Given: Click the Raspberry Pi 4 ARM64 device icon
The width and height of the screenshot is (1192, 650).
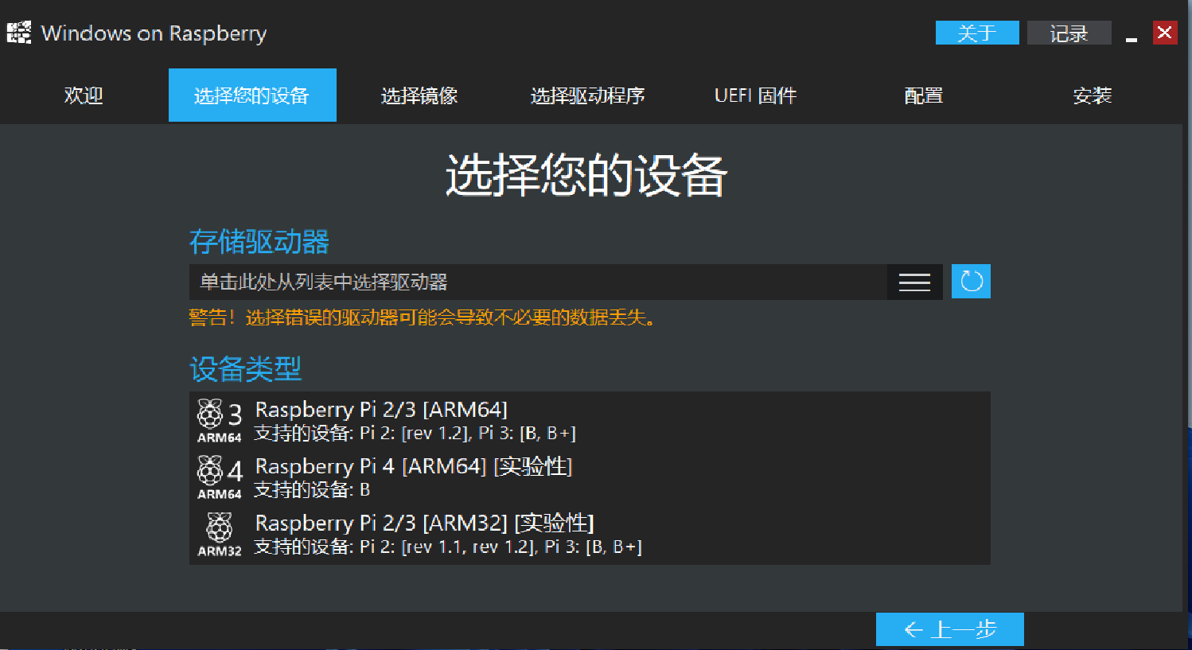Looking at the screenshot, I should tap(220, 477).
